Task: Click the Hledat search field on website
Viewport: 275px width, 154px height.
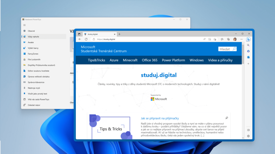Action: (225, 49)
